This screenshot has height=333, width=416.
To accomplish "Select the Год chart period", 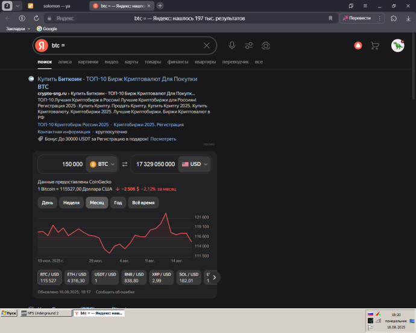I will pos(118,203).
